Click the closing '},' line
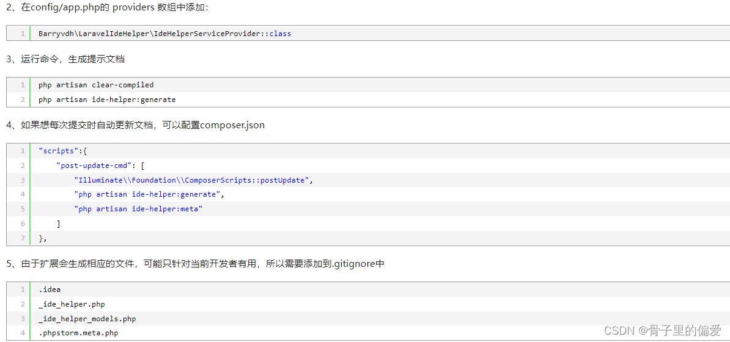The image size is (730, 342). tap(43, 238)
